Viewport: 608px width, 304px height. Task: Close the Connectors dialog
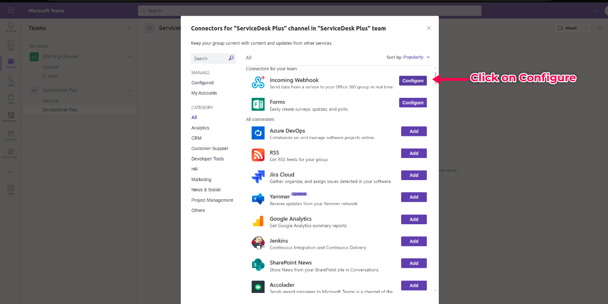[x=428, y=28]
